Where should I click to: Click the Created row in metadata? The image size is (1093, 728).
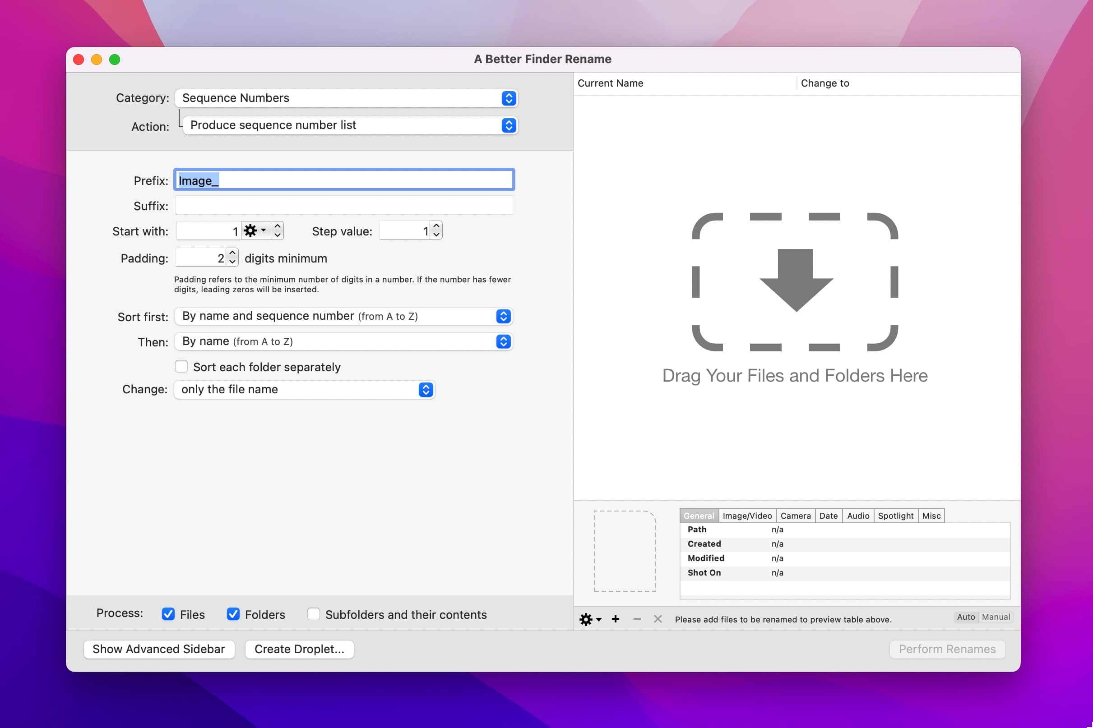[844, 544]
